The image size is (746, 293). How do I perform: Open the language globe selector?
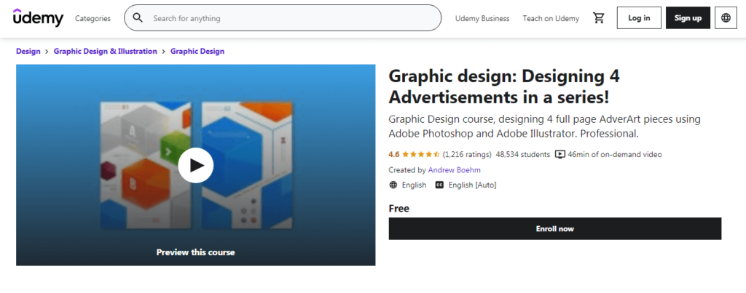pyautogui.click(x=726, y=18)
